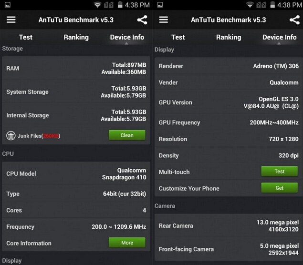
Task: Open the hamburger menu on the right screen
Action: [163, 20]
